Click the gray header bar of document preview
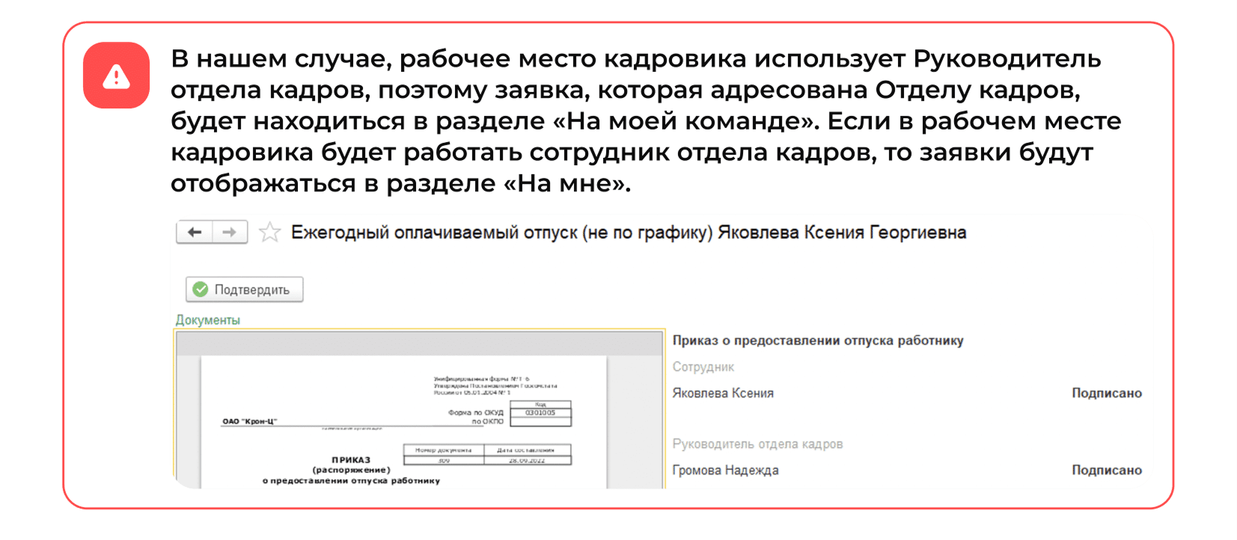 coord(419,343)
